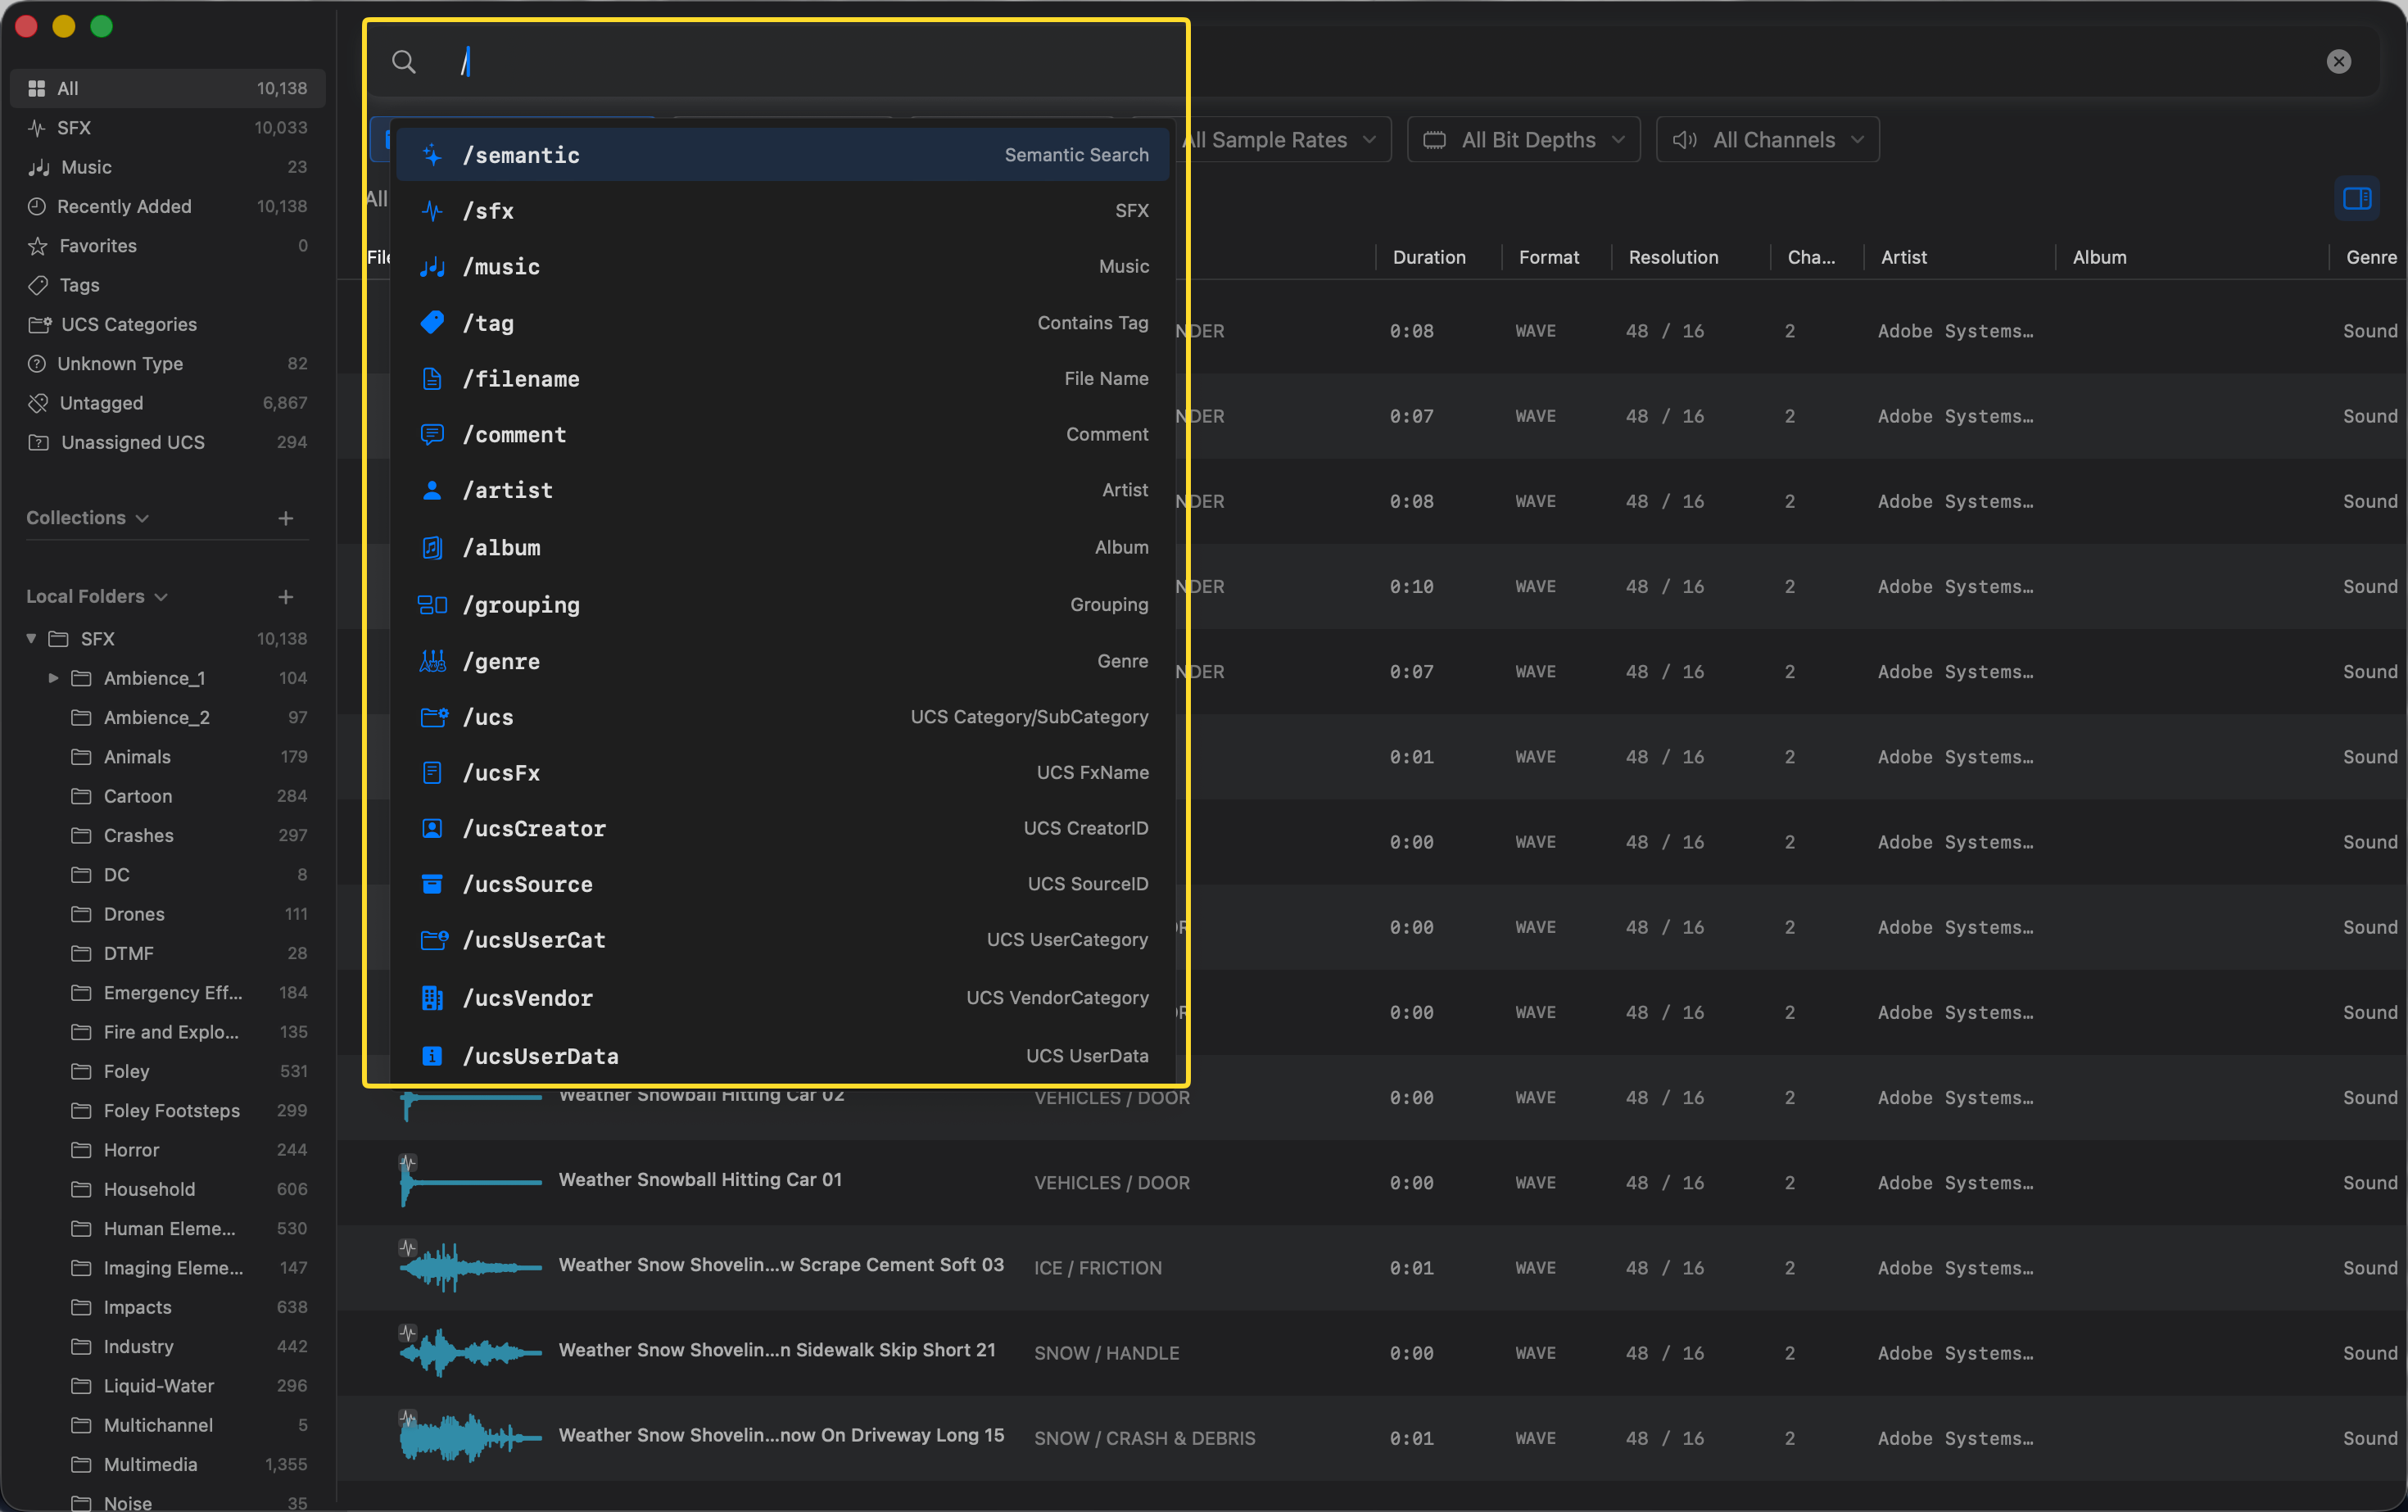
Task: Show Unassigned UCS files
Action: tap(168, 442)
